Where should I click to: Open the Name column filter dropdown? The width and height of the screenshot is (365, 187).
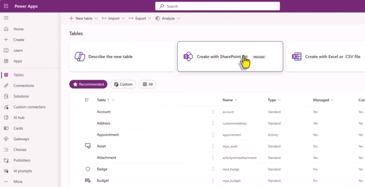(236, 100)
